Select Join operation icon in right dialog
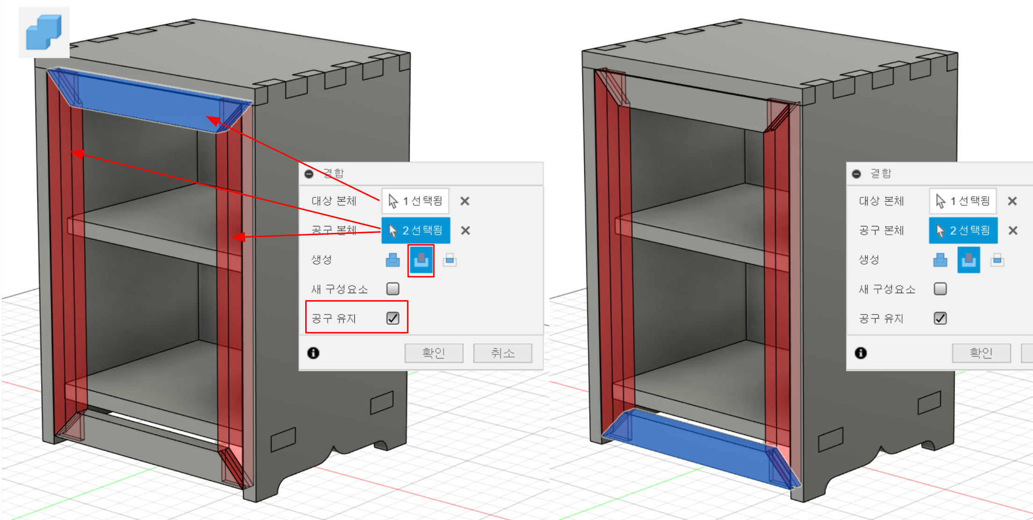Image resolution: width=1033 pixels, height=520 pixels. pyautogui.click(x=940, y=260)
